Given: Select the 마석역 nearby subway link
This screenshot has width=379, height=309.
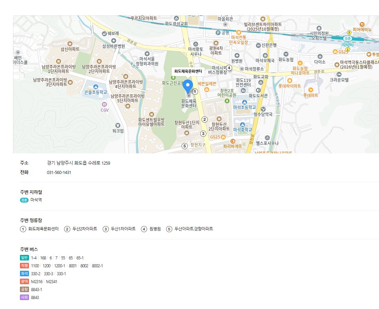Looking at the screenshot, I should [x=36, y=200].
